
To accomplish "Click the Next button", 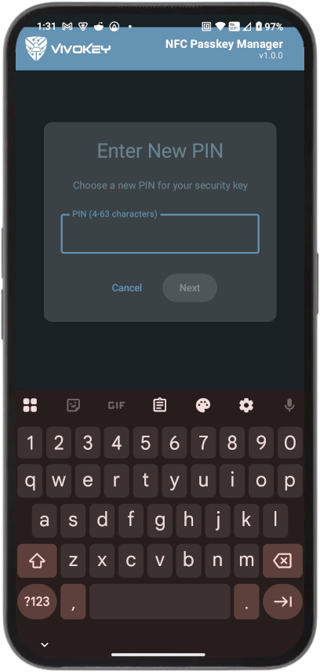I will (x=190, y=288).
